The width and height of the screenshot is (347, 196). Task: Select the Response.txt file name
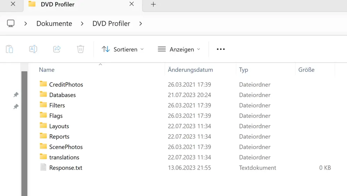click(66, 168)
